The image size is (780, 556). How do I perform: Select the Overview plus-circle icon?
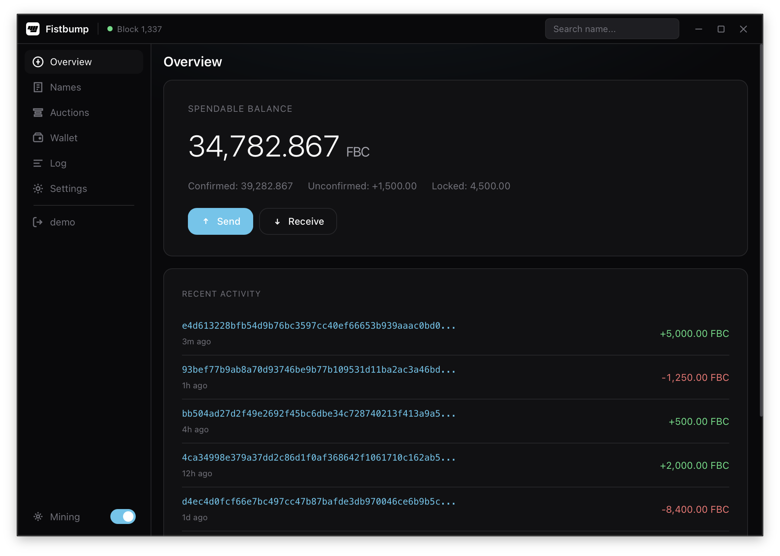[38, 61]
